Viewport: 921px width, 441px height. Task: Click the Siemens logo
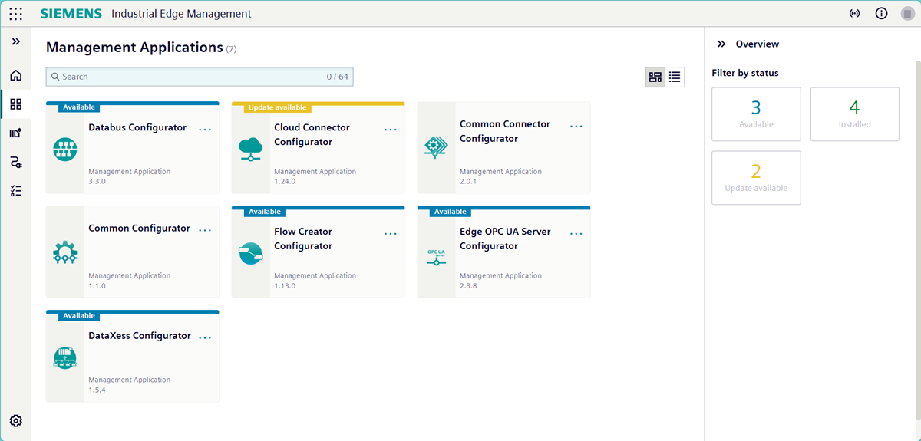[71, 14]
